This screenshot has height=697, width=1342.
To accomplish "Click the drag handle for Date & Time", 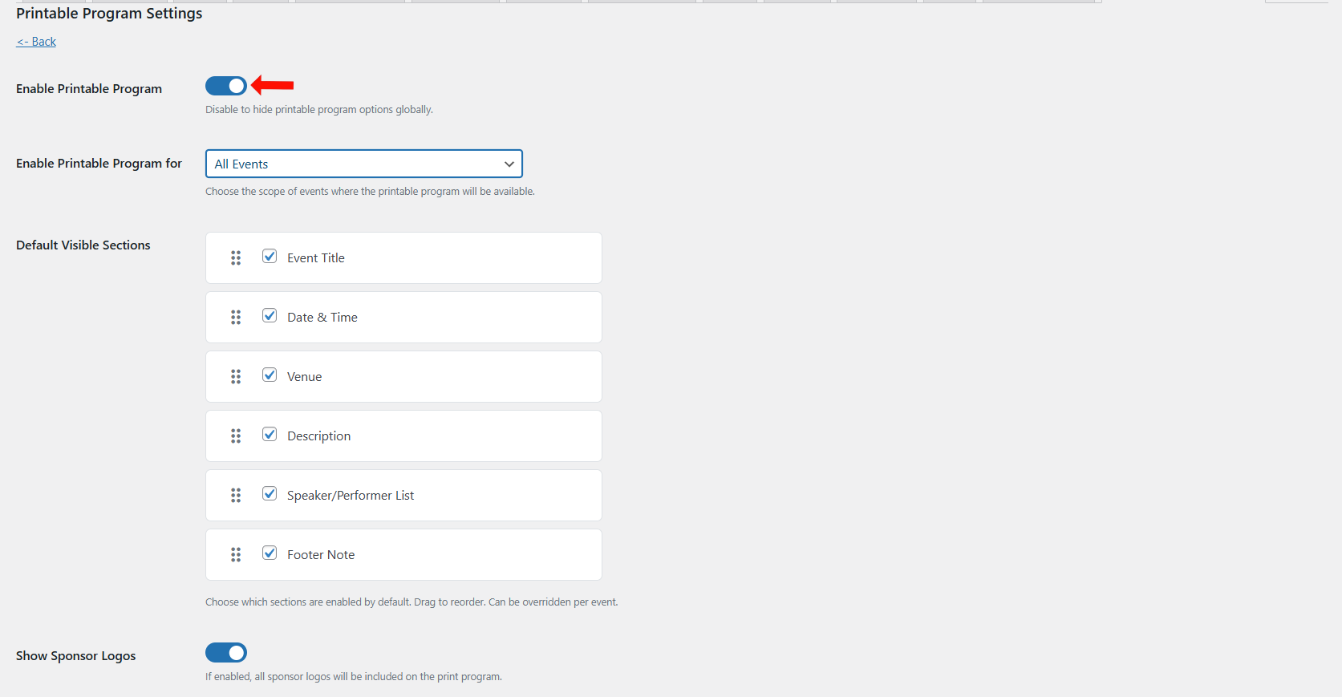I will 236,318.
